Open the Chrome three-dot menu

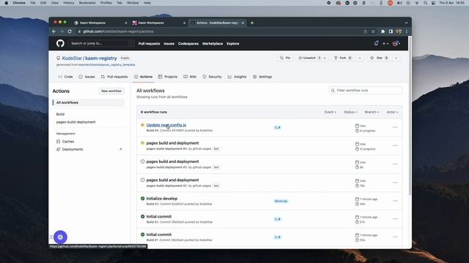point(407,31)
